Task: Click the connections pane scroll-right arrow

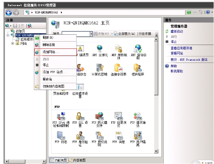Action: (x=44, y=161)
